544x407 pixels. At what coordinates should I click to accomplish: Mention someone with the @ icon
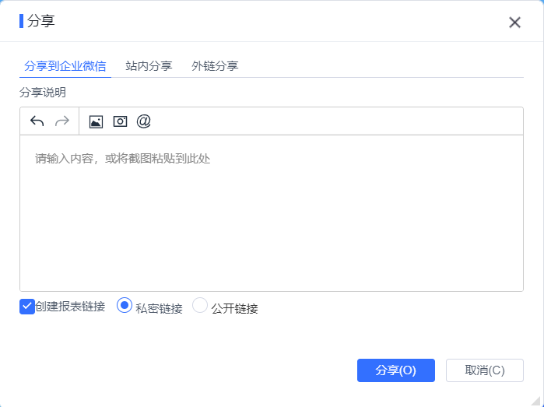144,121
